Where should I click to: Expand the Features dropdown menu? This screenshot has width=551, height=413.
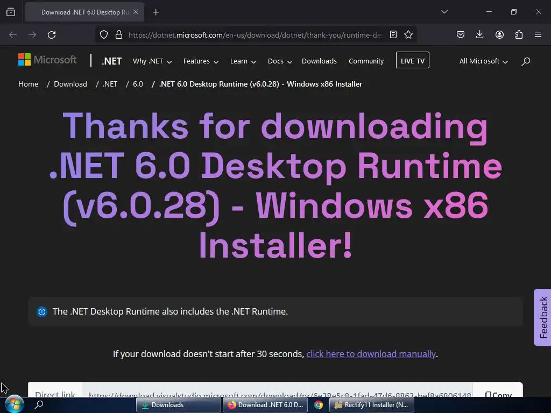[201, 61]
